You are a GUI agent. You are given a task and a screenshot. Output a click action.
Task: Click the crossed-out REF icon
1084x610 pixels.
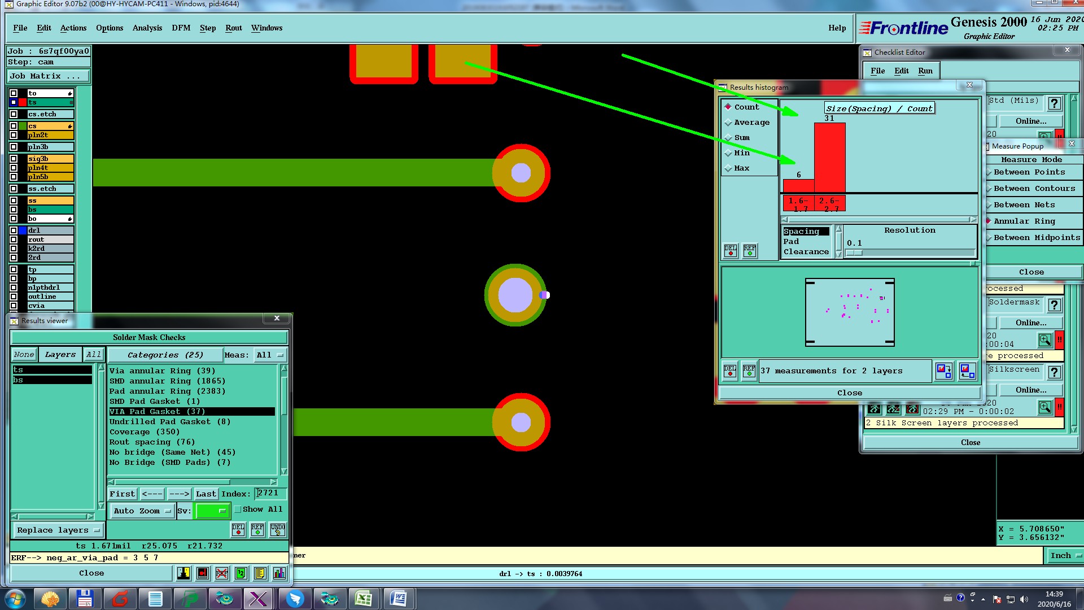221,573
